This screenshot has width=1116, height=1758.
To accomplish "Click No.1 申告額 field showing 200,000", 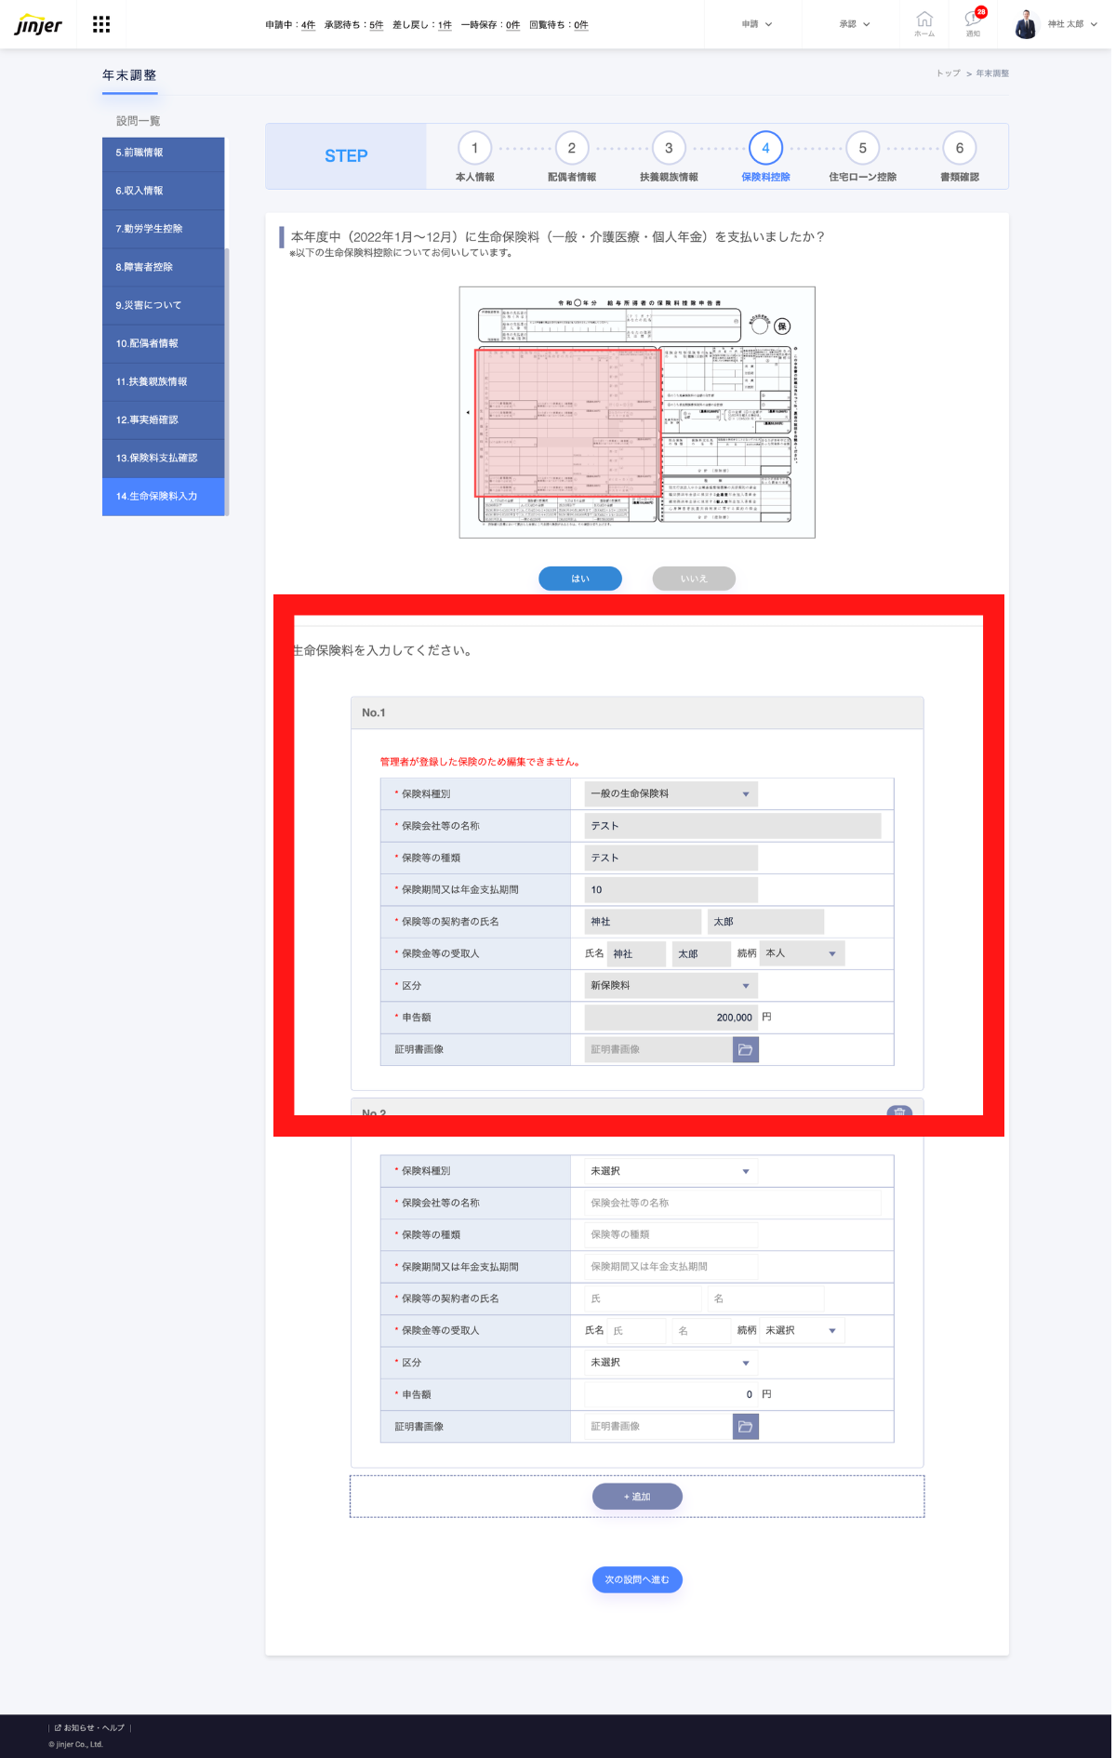I will (671, 1018).
